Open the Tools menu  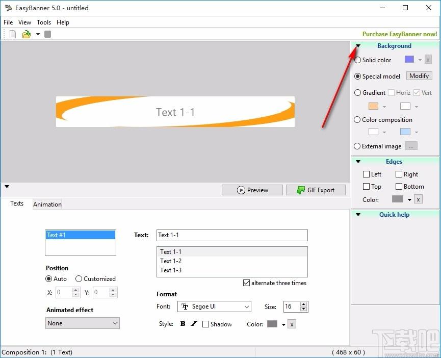[44, 22]
